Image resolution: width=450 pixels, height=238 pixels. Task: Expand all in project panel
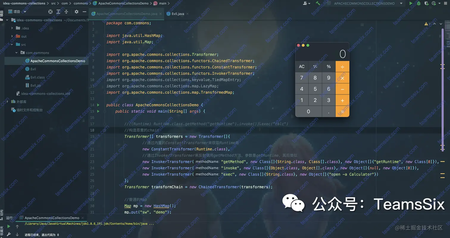[58, 12]
